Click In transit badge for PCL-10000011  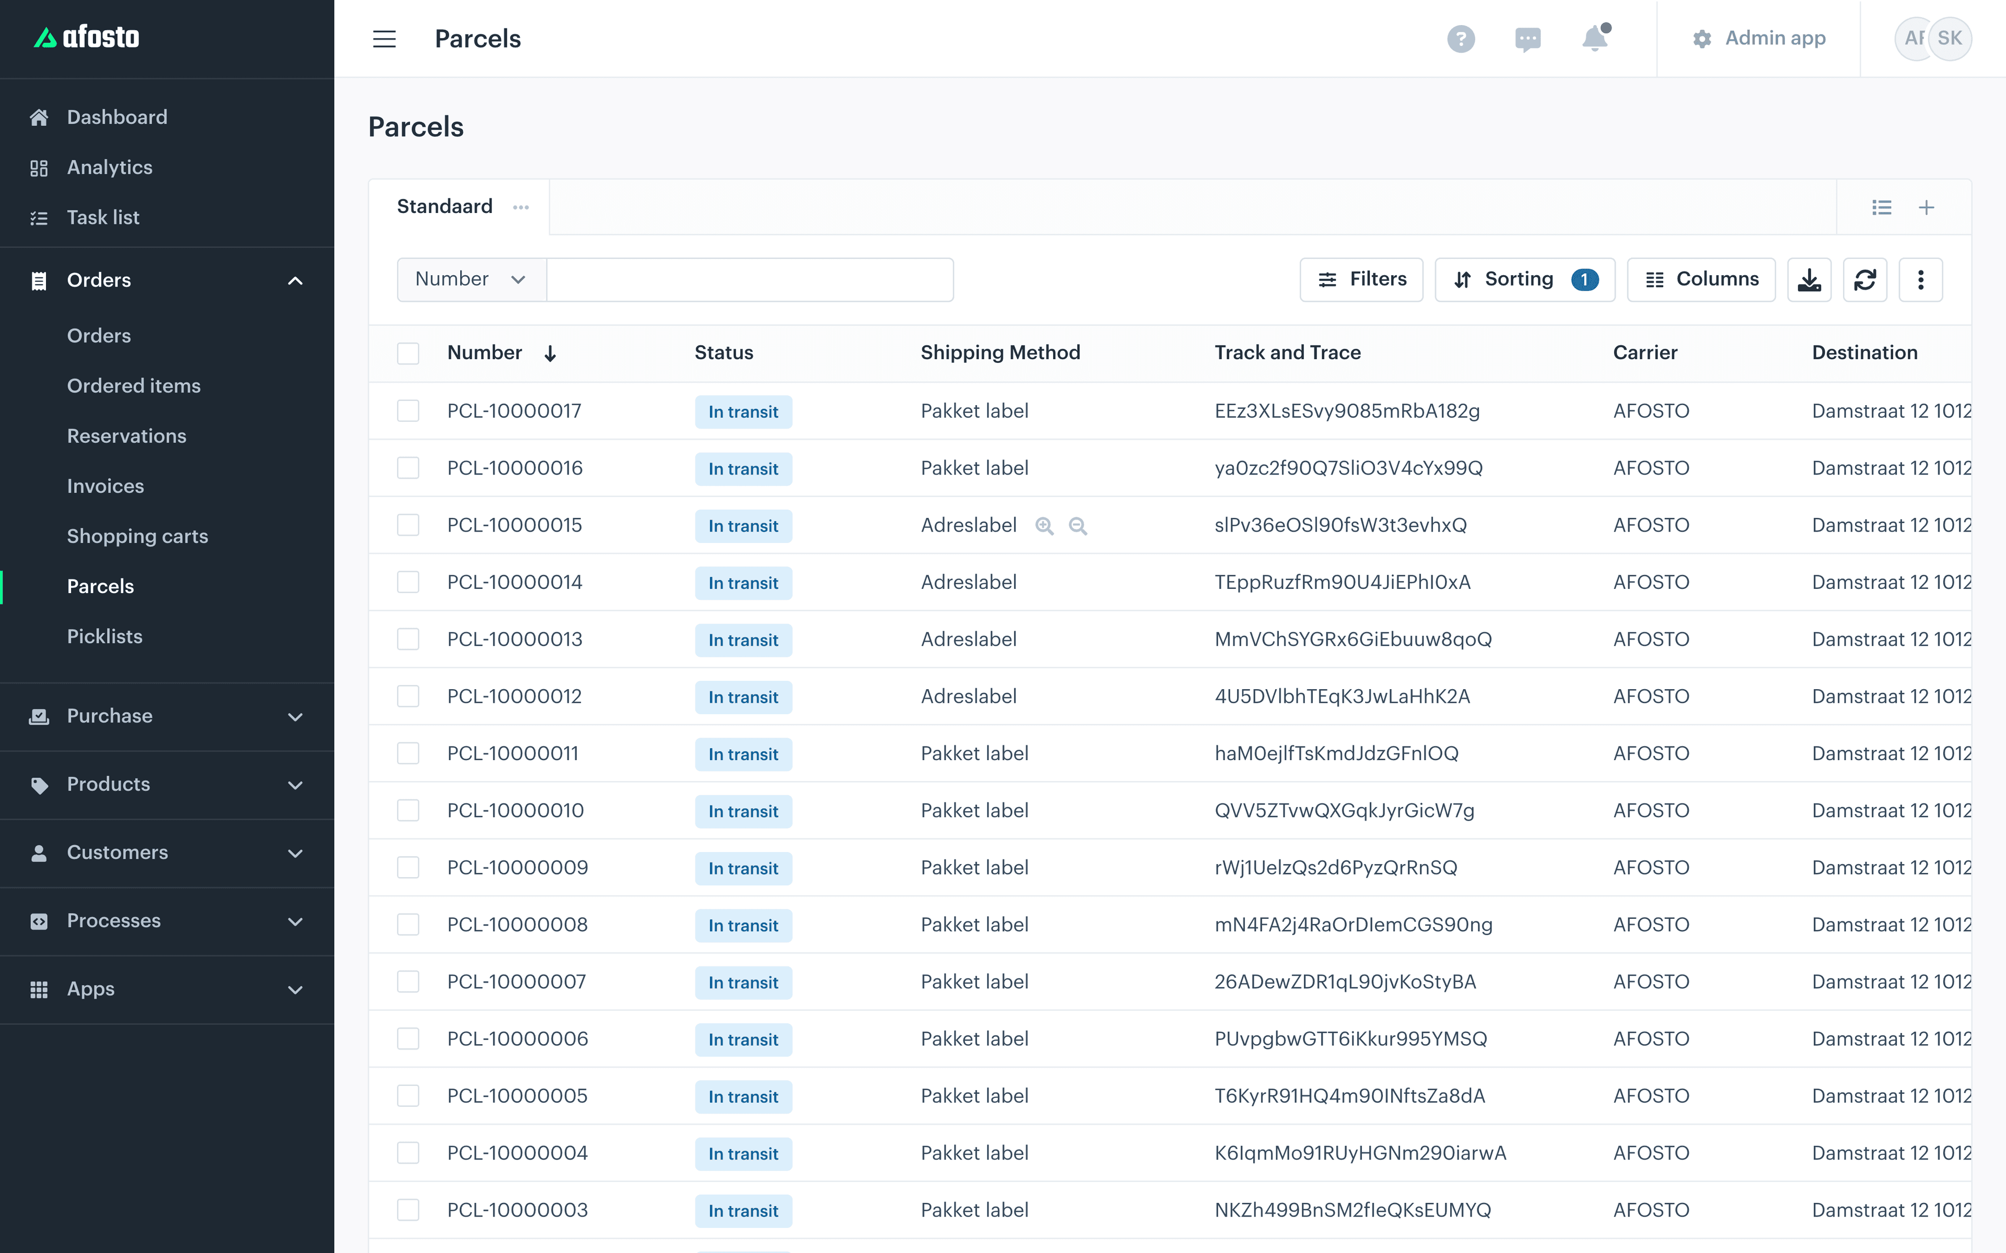click(x=743, y=754)
